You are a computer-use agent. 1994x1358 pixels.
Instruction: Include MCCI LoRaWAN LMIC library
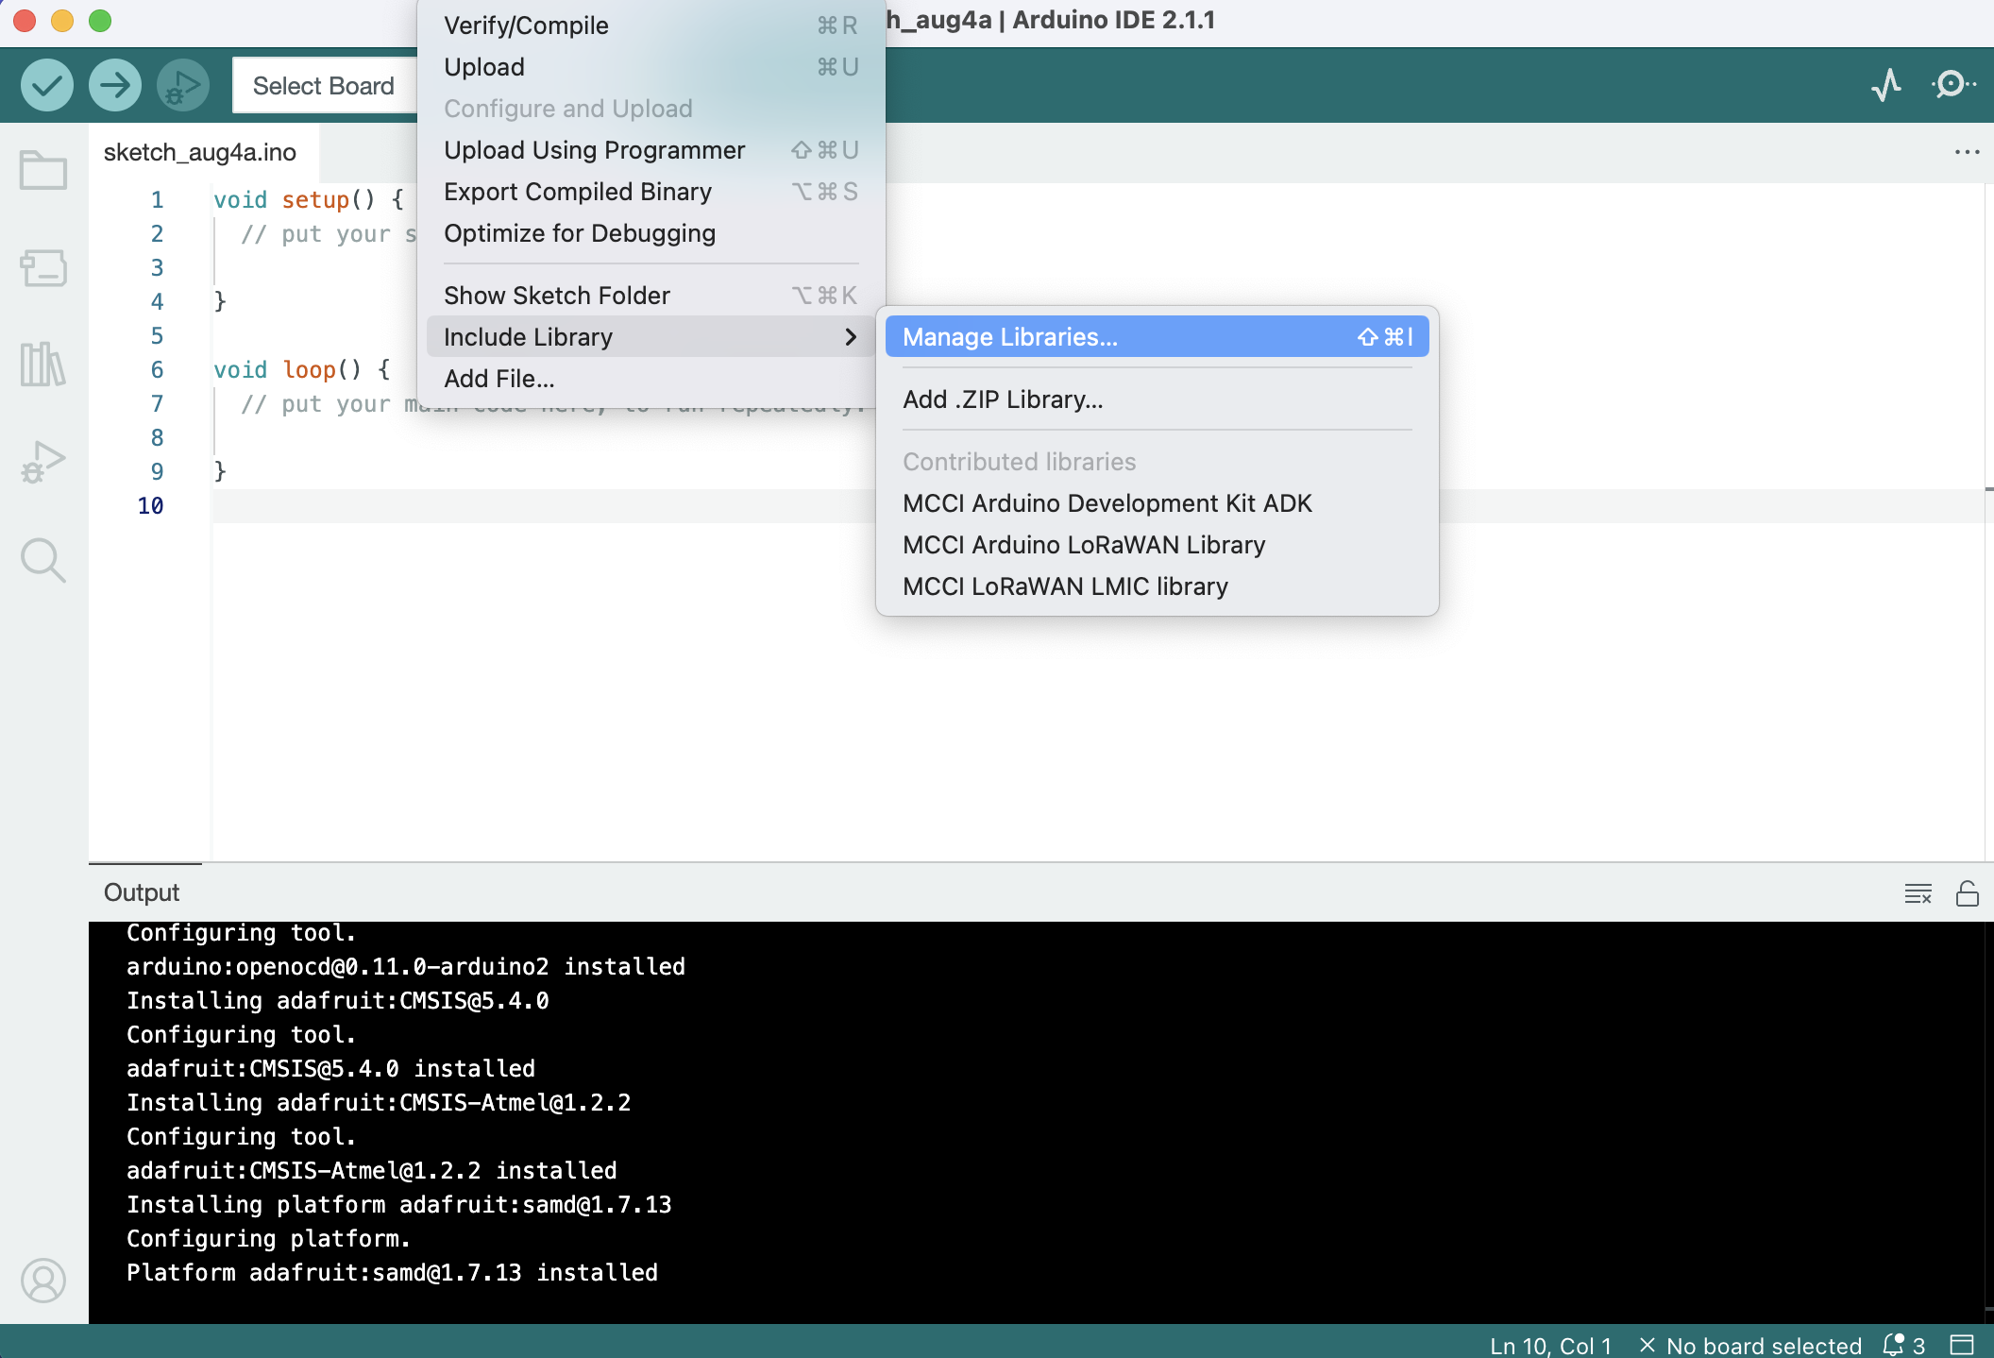pyautogui.click(x=1157, y=586)
